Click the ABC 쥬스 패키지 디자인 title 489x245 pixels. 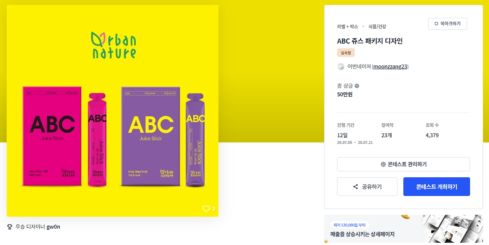[x=370, y=41]
